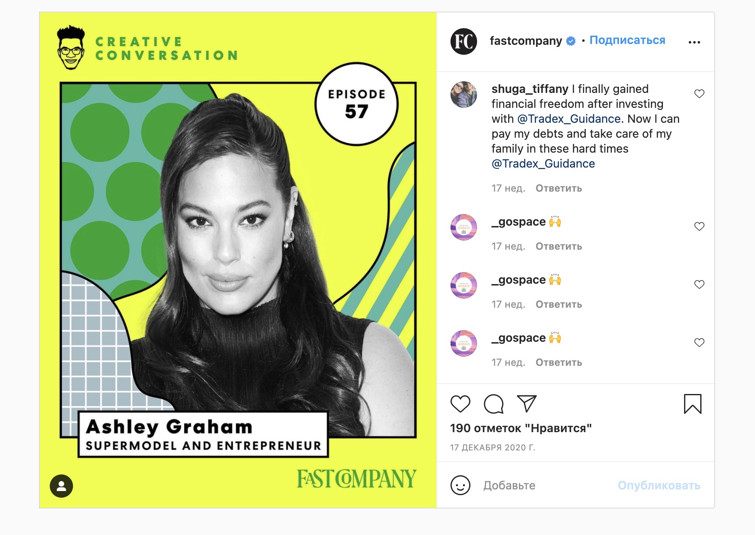This screenshot has height=535, width=755.
Task: Open comments via the speech bubble icon
Action: (x=494, y=404)
